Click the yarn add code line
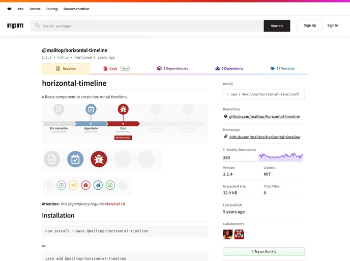 click(x=85, y=258)
